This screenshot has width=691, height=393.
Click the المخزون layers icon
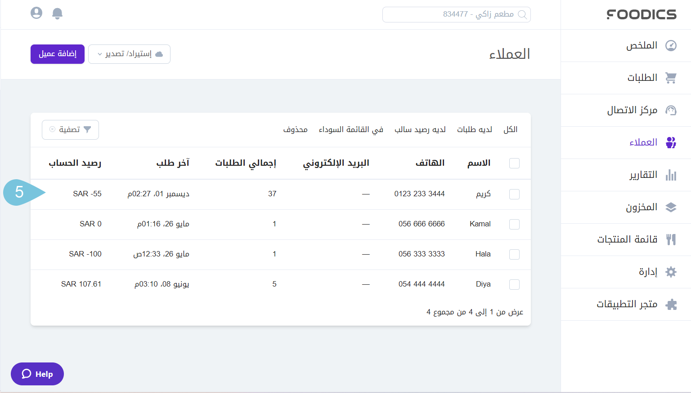click(671, 207)
